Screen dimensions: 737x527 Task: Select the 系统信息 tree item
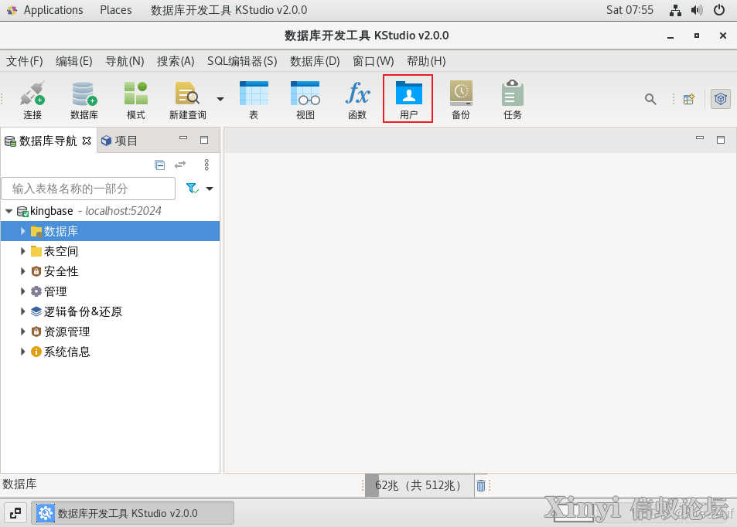pos(60,352)
